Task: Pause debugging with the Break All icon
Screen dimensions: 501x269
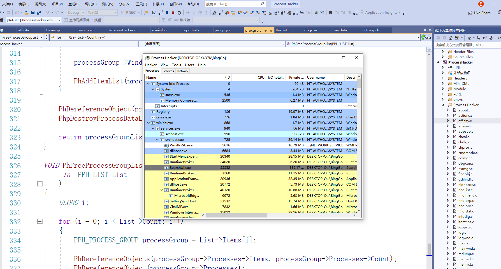Action: coord(167,13)
